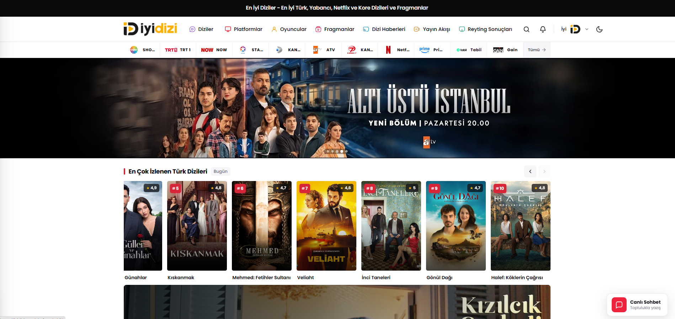Open the Bugün period filter
Viewport: 675px width, 319px height.
(x=220, y=171)
